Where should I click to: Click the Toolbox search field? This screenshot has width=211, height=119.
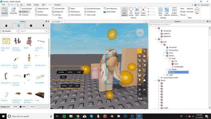tap(32, 31)
